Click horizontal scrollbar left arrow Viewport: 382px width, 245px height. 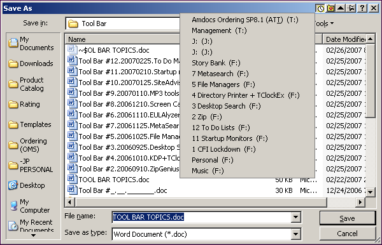[x=69, y=202]
